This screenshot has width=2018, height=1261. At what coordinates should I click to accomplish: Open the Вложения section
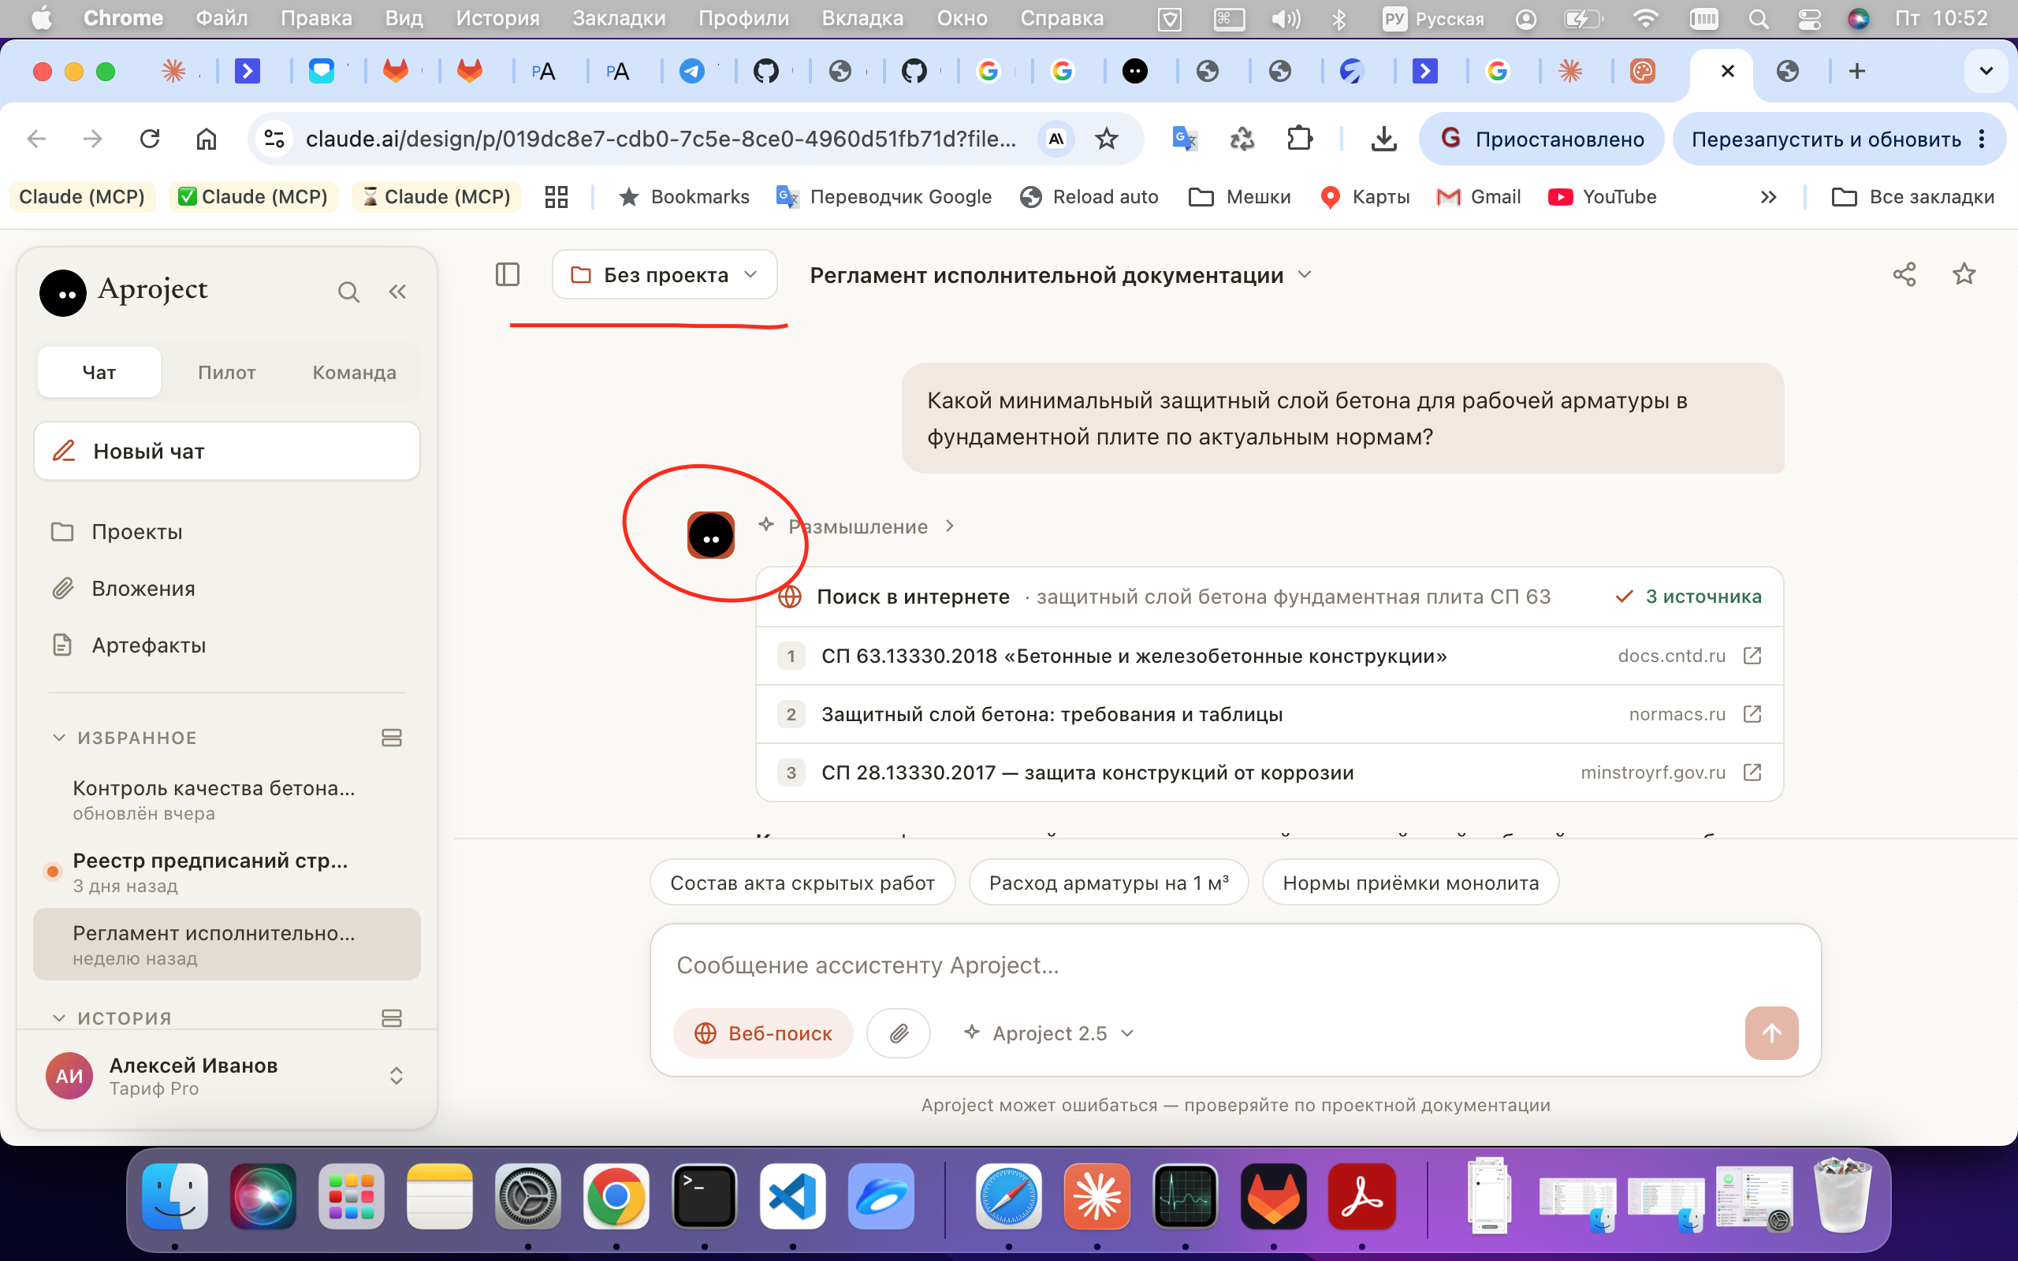coord(227,588)
